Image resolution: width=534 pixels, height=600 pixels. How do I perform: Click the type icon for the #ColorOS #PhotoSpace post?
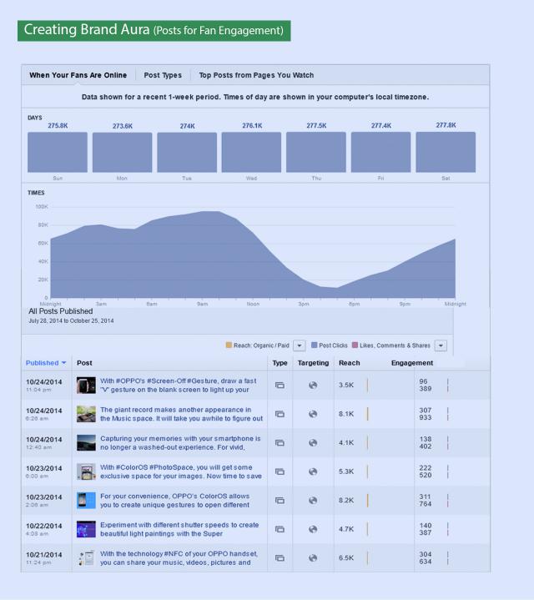point(280,471)
